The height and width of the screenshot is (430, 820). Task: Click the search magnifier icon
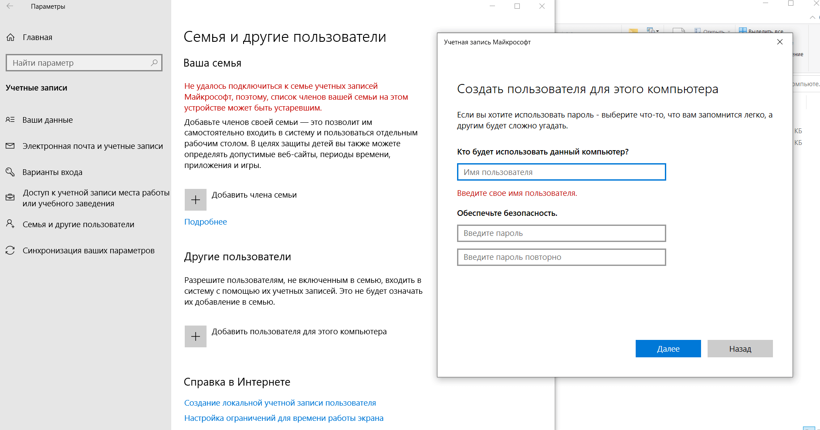pos(154,63)
